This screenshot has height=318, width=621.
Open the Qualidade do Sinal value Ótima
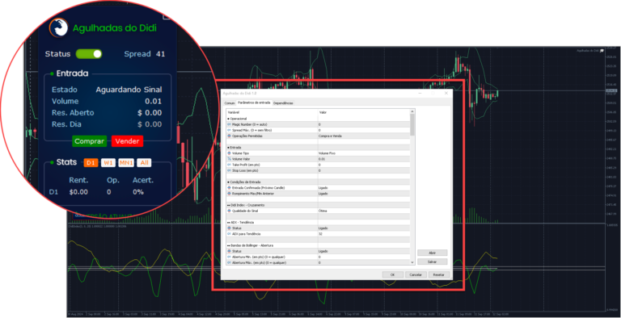pos(364,211)
